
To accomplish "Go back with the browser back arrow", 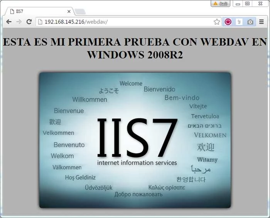I will tap(9, 22).
